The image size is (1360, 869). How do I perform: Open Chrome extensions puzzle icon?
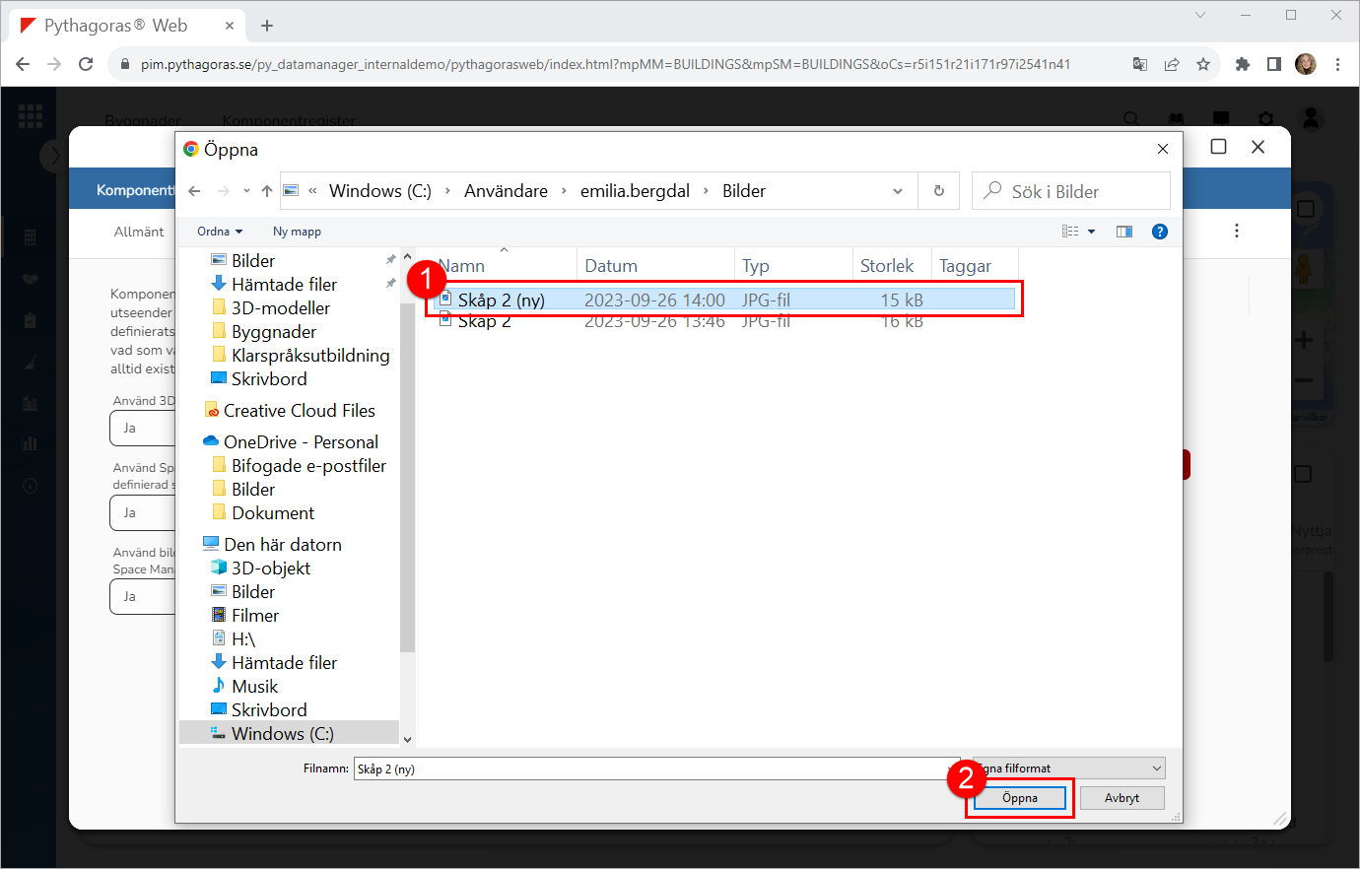(1243, 64)
